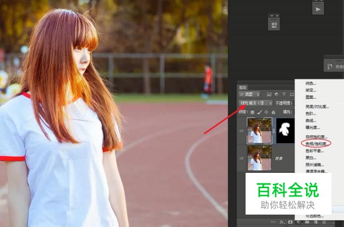Choose 色阶... levels adjustment
The width and height of the screenshot is (344, 227).
click(311, 113)
